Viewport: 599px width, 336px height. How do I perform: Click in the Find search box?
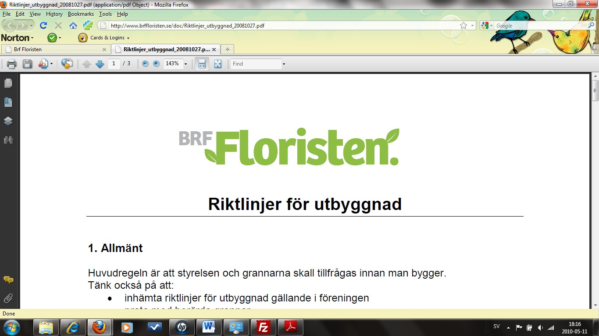click(x=256, y=64)
